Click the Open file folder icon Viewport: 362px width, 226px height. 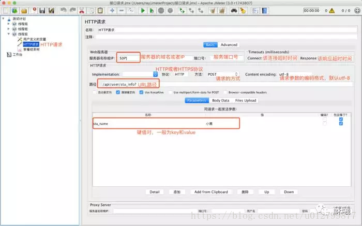[24, 11]
